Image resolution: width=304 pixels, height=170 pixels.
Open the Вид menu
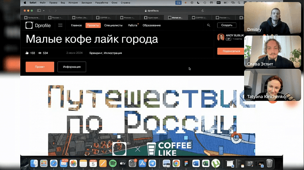(x=63, y=3)
